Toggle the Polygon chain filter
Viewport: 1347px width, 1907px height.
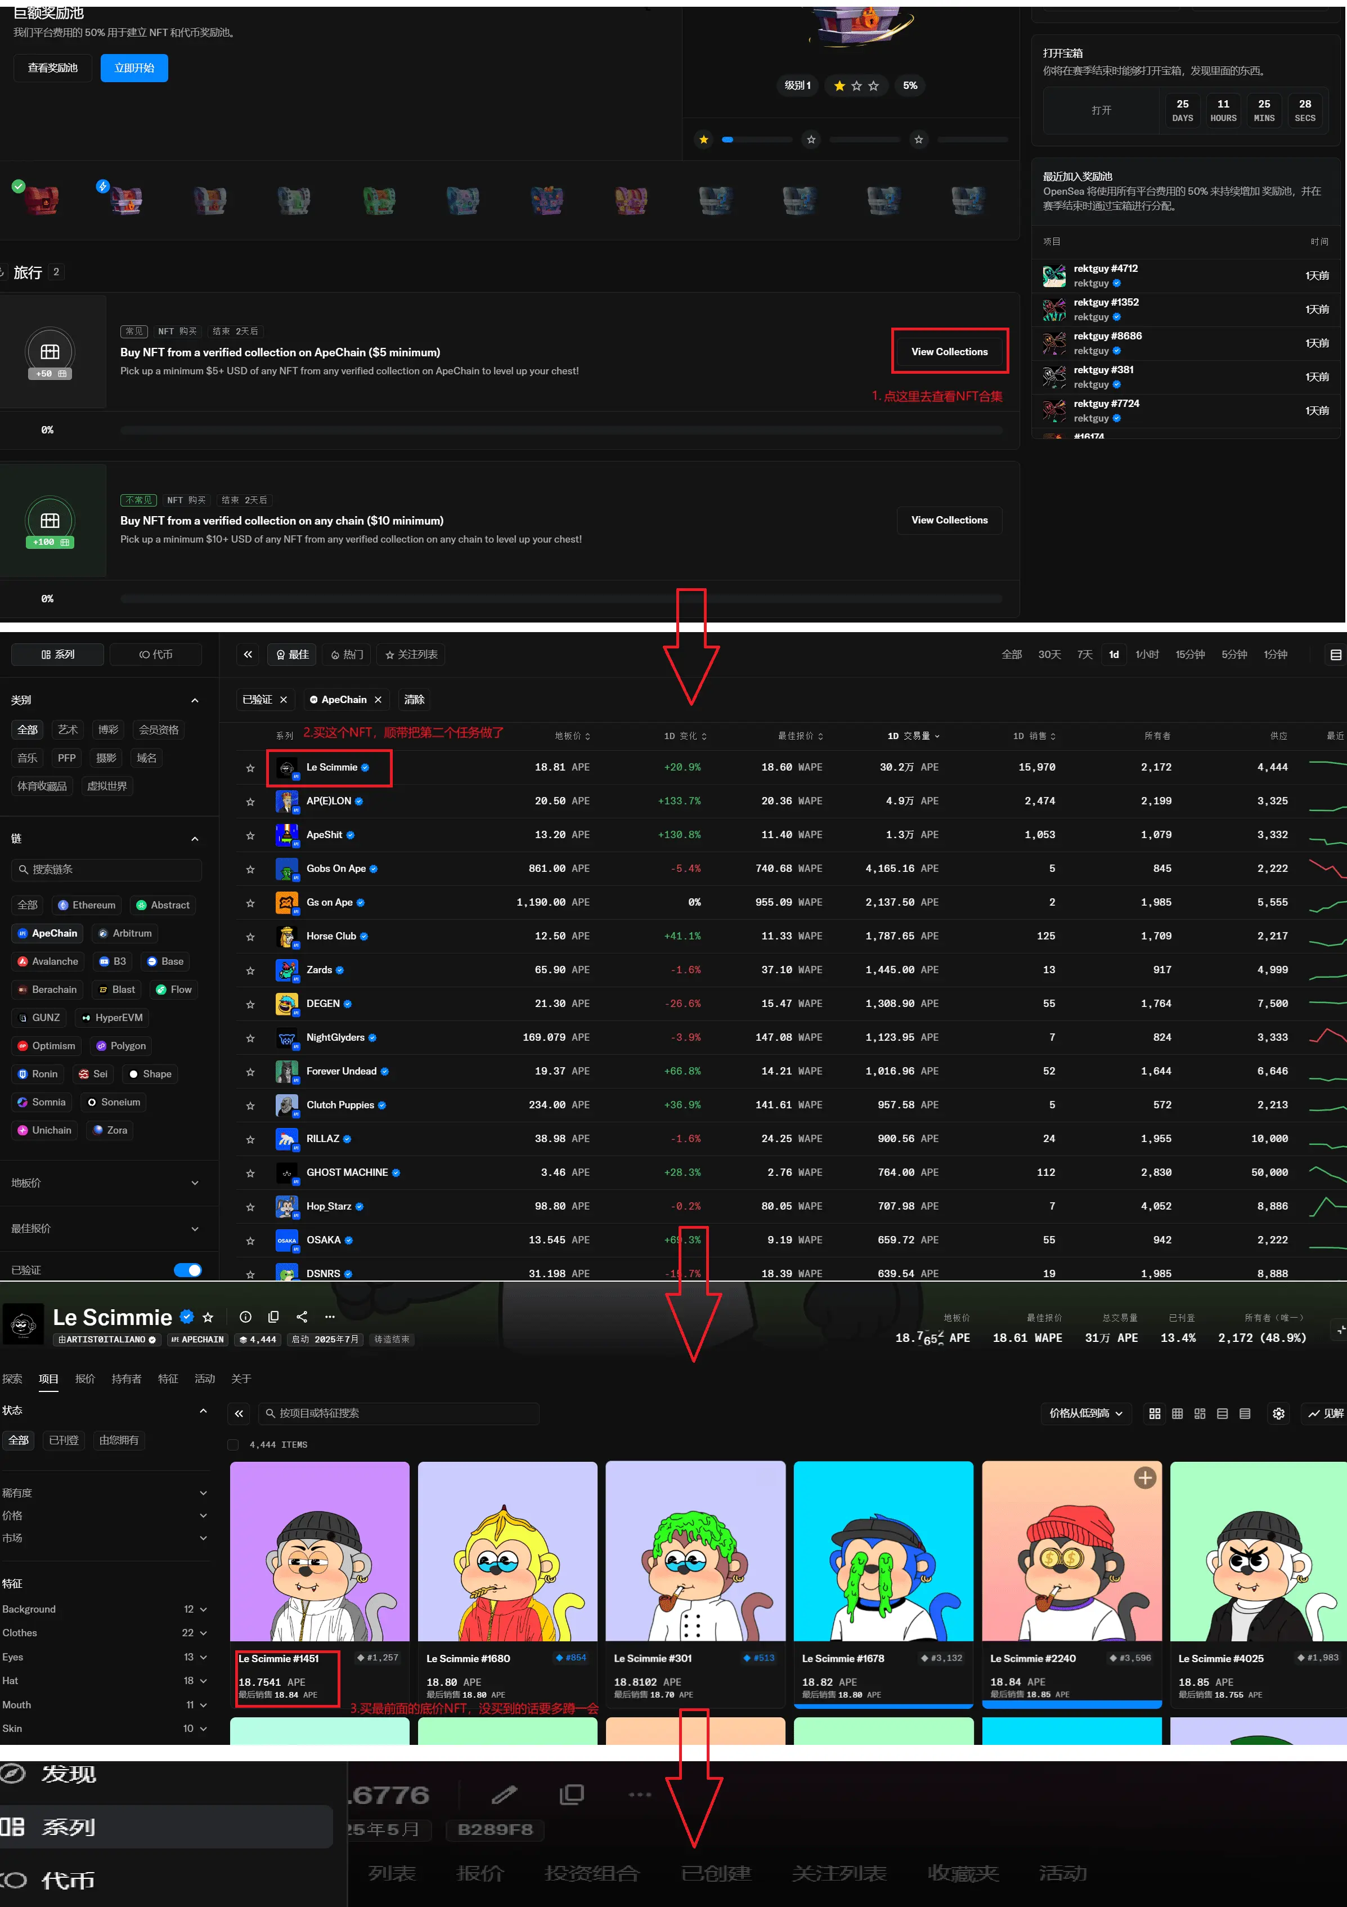point(120,1046)
